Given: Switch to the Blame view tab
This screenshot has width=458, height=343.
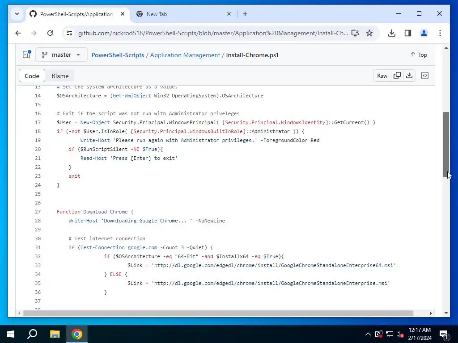Looking at the screenshot, I should 60,76.
